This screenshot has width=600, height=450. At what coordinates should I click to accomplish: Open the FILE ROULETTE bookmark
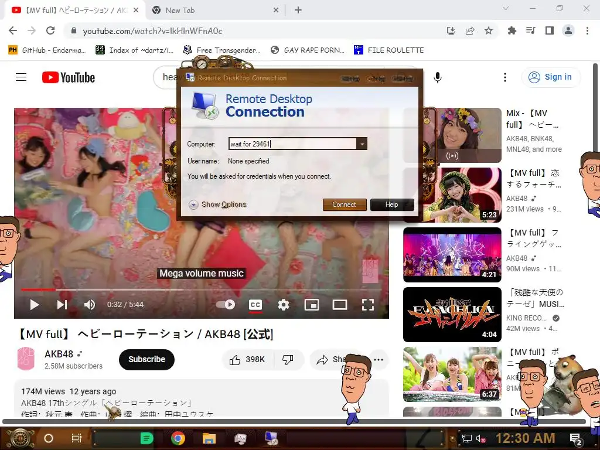pos(389,50)
